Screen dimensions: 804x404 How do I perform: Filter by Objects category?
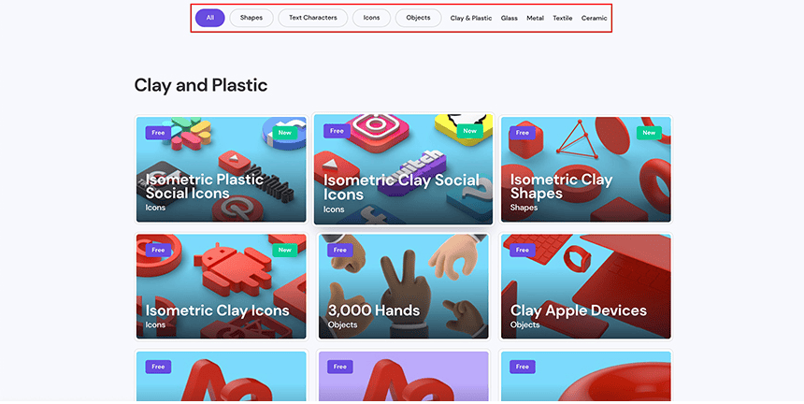pyautogui.click(x=418, y=18)
